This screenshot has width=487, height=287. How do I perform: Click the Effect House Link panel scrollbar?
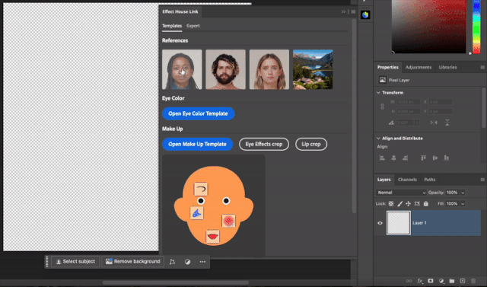(x=354, y=116)
